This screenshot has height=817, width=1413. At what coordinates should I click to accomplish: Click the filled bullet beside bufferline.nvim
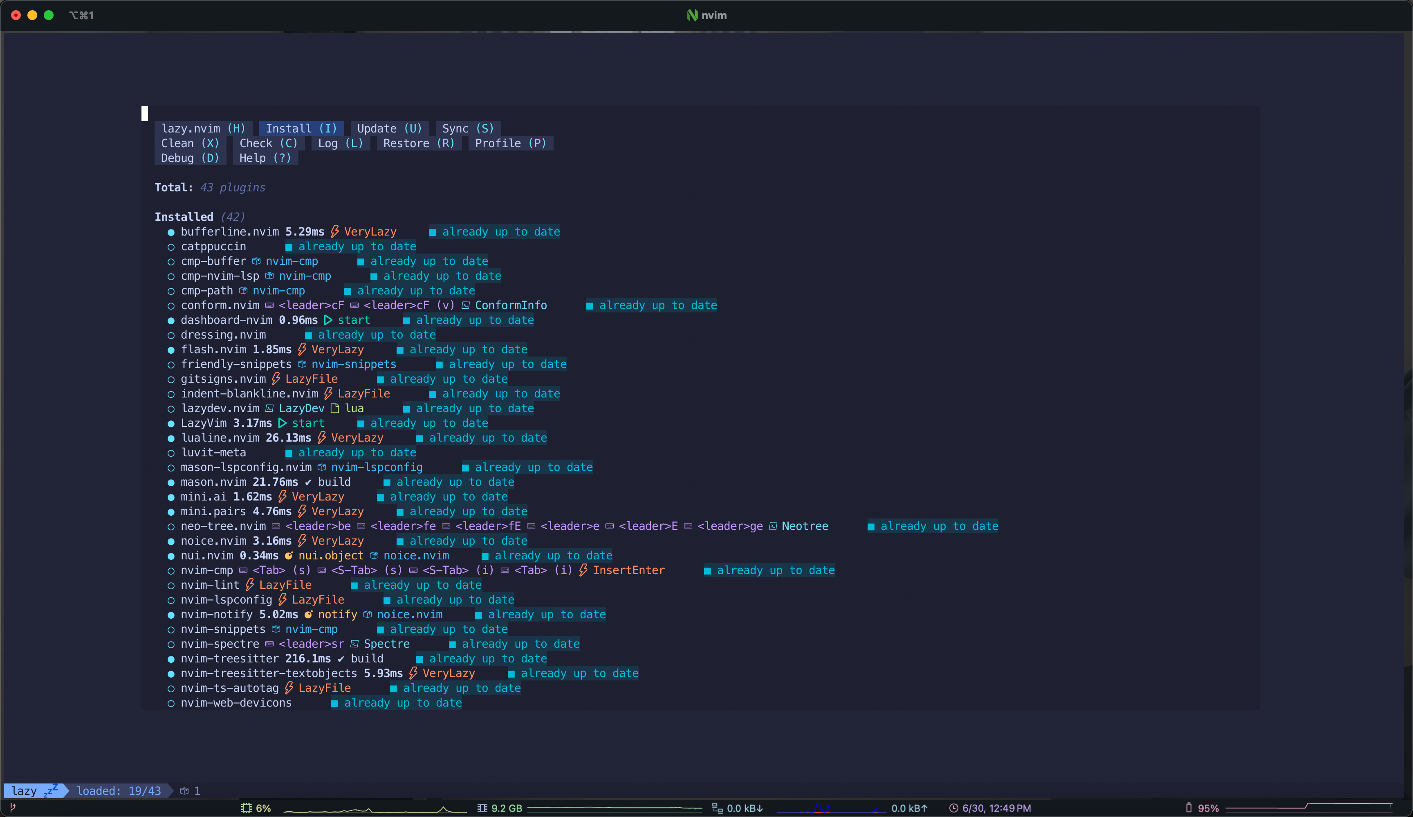point(171,232)
